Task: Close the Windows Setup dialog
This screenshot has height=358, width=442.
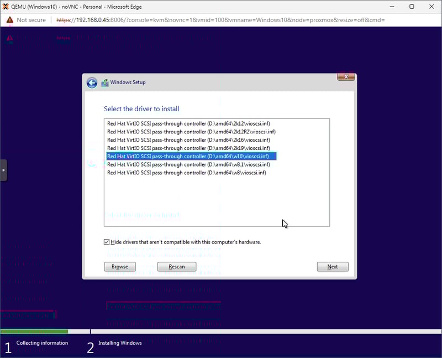Action: [x=346, y=77]
